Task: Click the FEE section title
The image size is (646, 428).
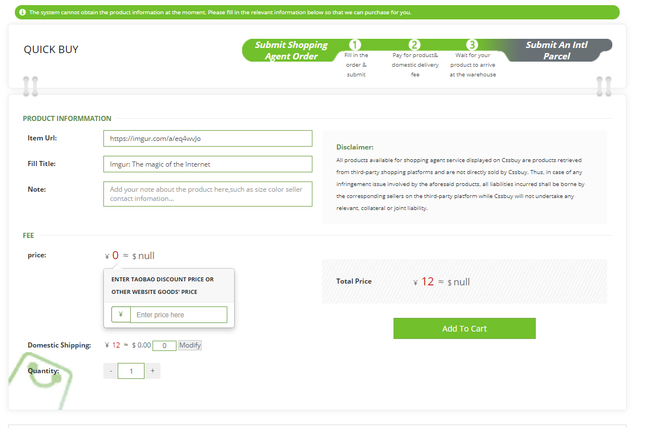Action: pos(29,235)
